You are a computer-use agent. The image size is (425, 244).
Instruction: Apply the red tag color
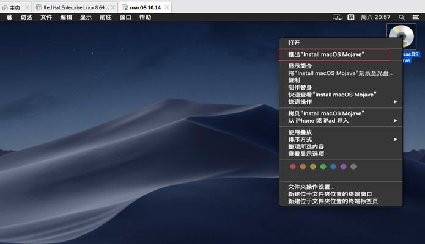[x=293, y=167]
